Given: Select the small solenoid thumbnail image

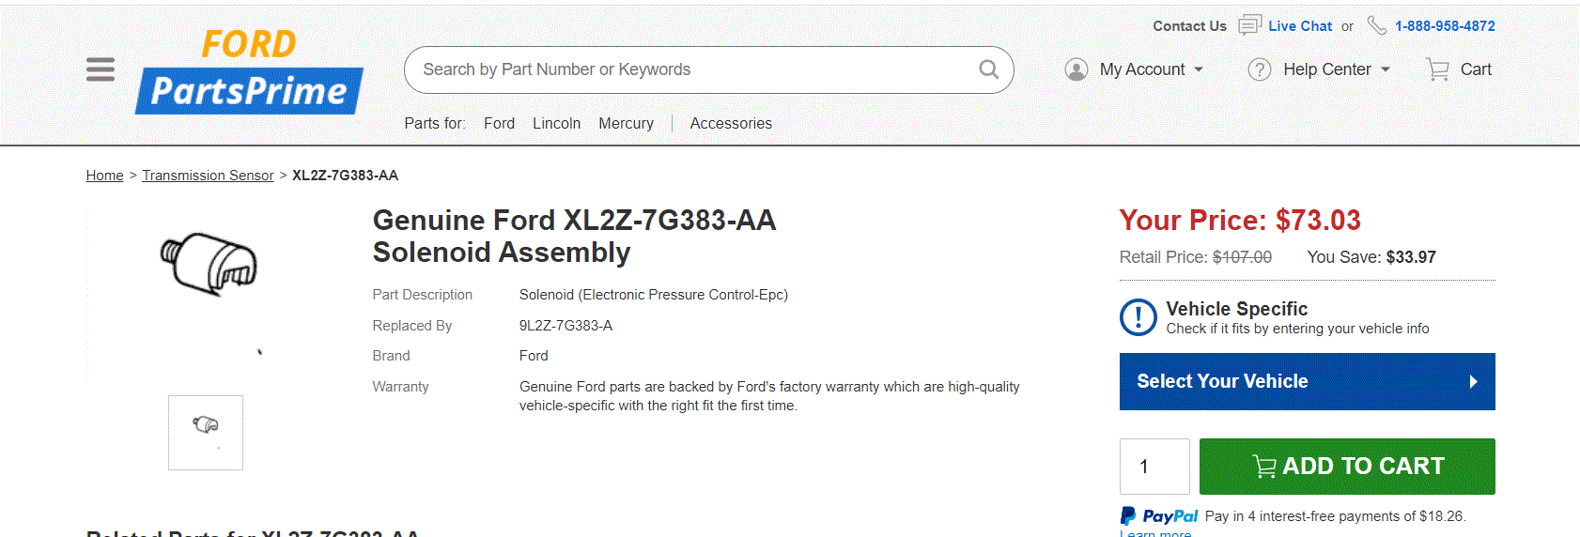Looking at the screenshot, I should coord(206,433).
